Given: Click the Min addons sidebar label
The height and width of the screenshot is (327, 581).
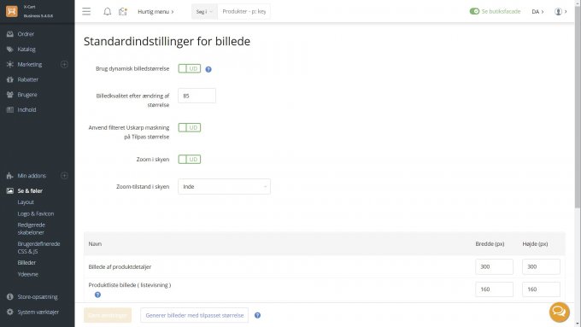Looking at the screenshot, I should pyautogui.click(x=32, y=176).
